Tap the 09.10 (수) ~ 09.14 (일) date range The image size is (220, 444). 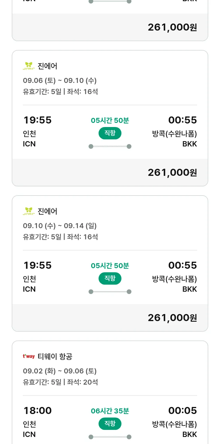point(60,226)
